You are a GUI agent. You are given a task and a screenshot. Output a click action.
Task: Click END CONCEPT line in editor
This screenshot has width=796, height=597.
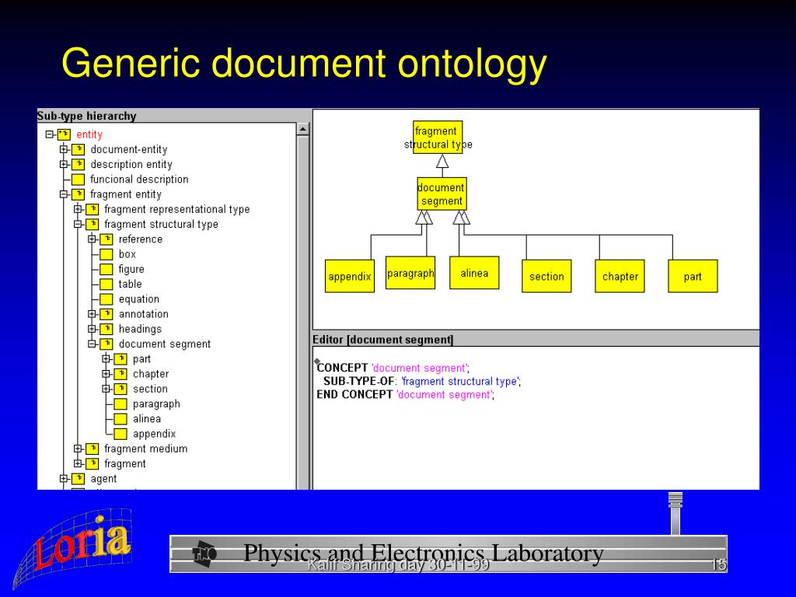406,394
